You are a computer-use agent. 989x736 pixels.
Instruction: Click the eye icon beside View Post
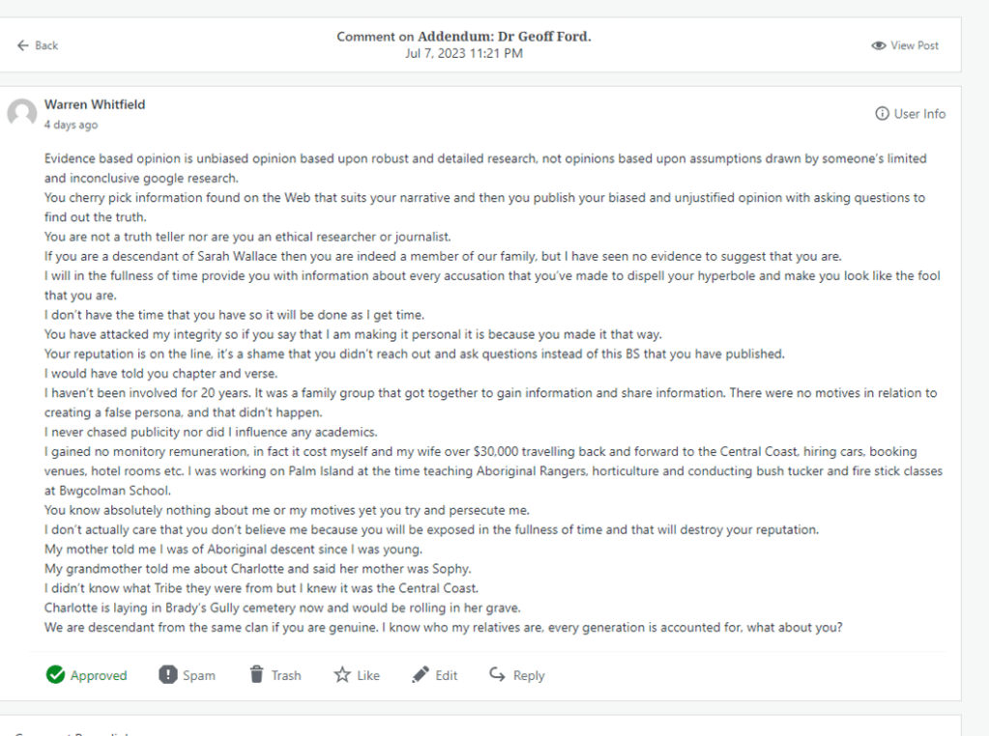pyautogui.click(x=879, y=45)
